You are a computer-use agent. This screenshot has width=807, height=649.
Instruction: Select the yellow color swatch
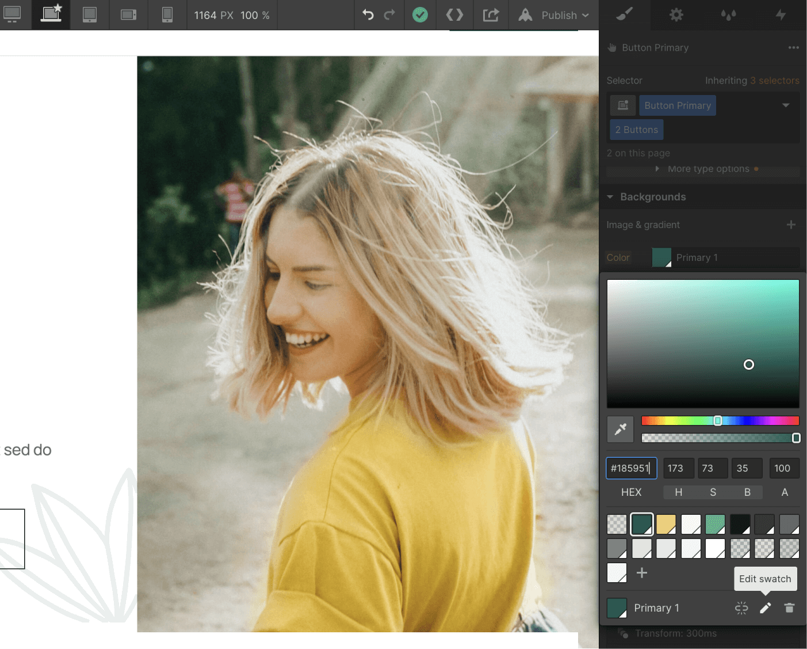(x=666, y=524)
